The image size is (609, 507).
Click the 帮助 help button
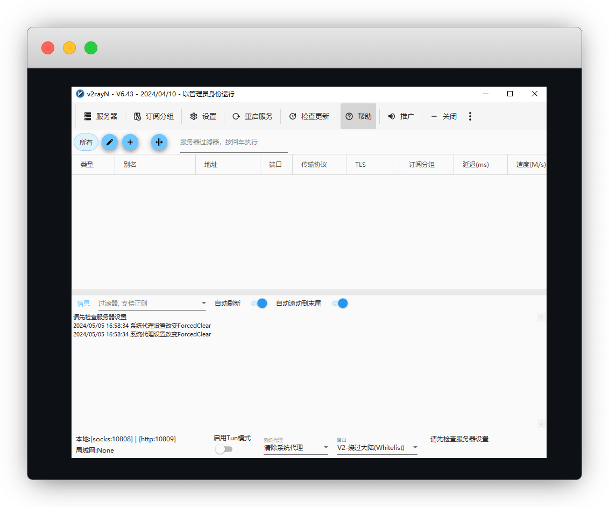coord(358,116)
